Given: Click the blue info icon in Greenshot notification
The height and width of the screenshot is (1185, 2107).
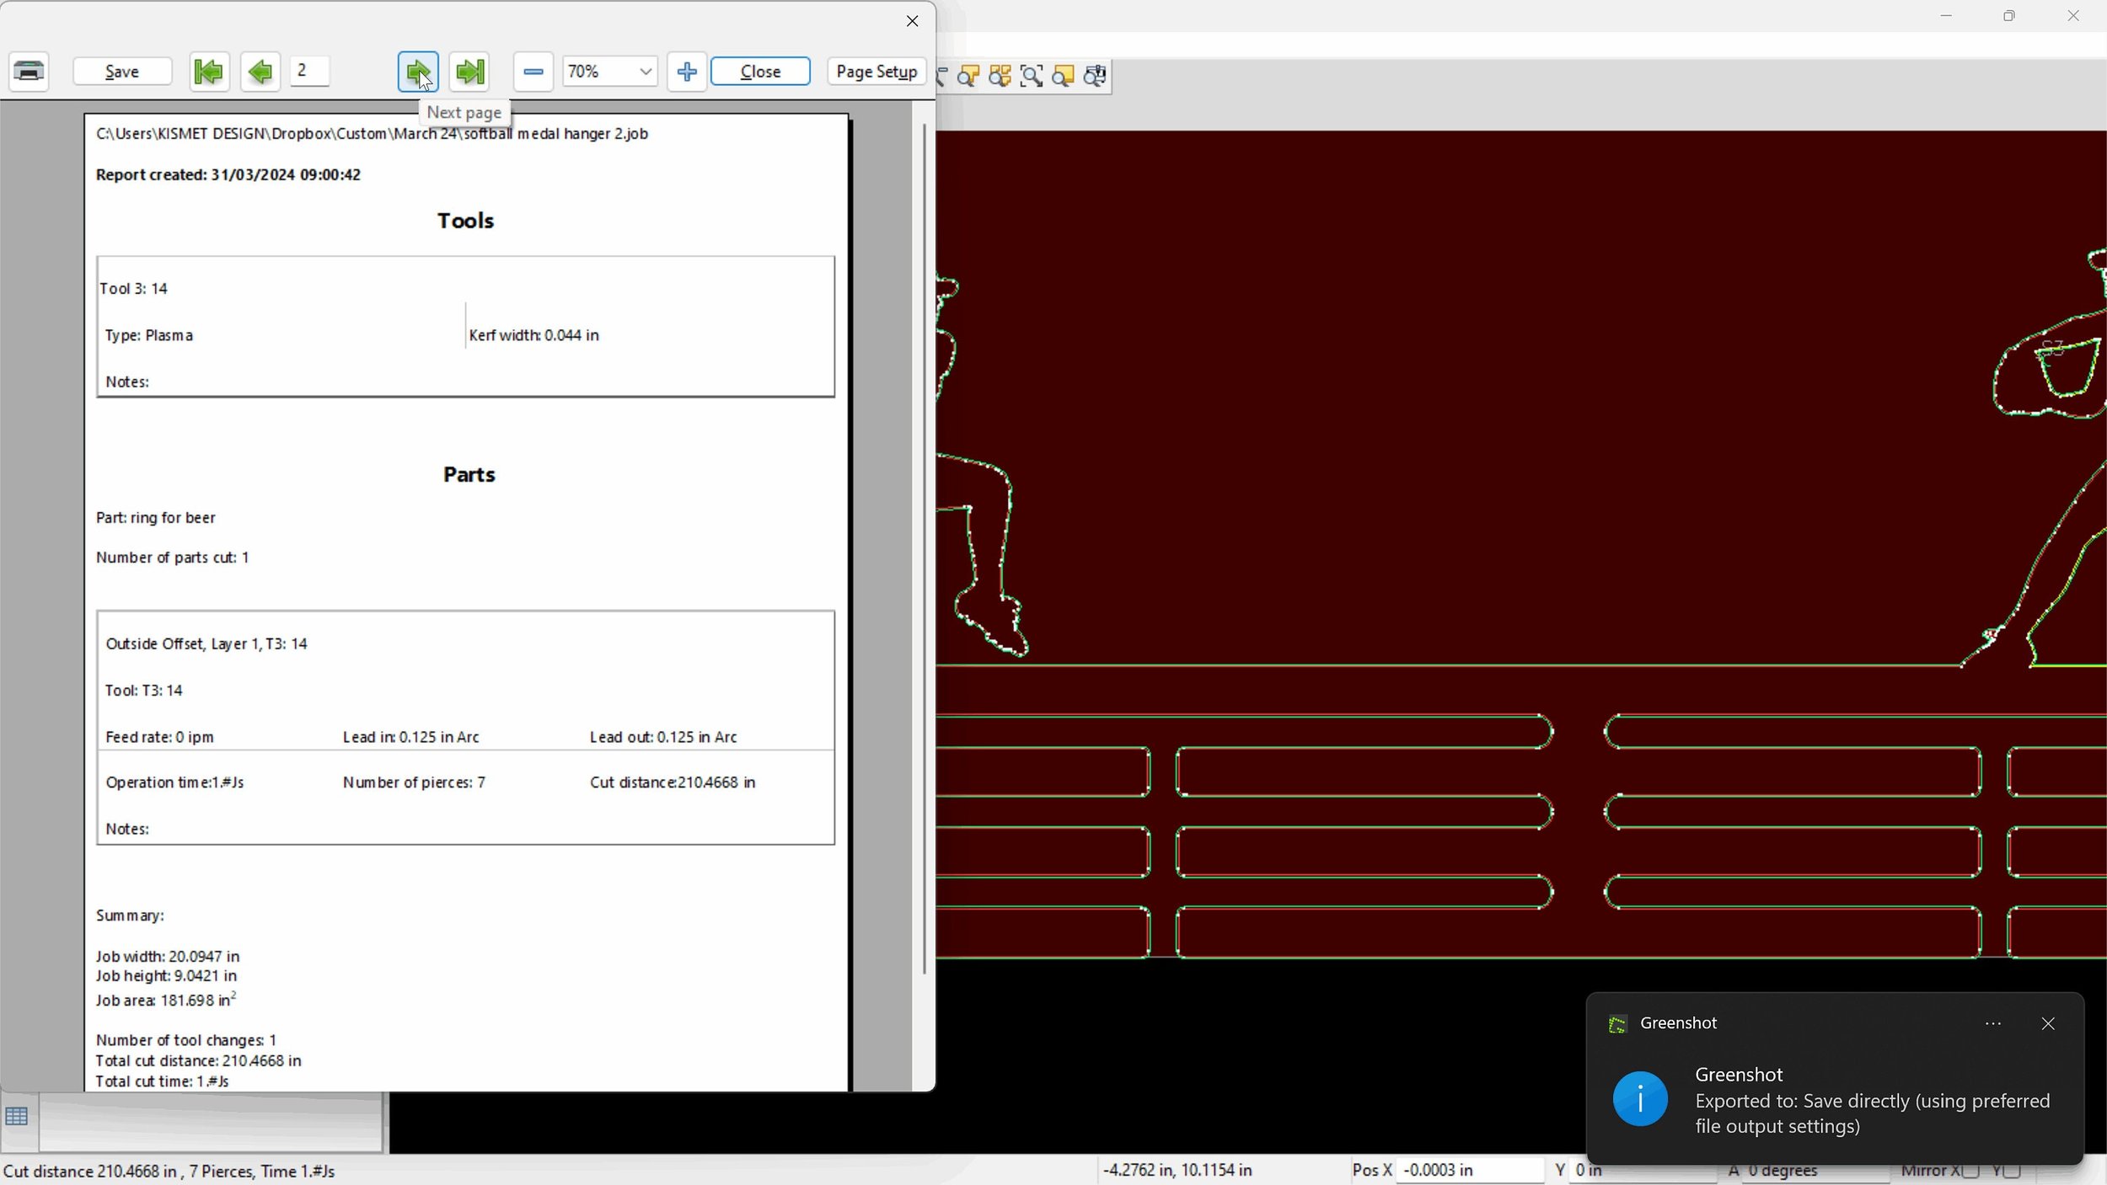Looking at the screenshot, I should tap(1640, 1099).
